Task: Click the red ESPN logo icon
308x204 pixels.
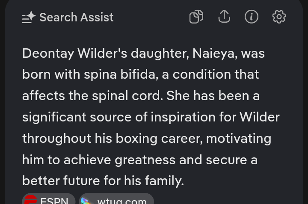Action: pyautogui.click(x=31, y=200)
